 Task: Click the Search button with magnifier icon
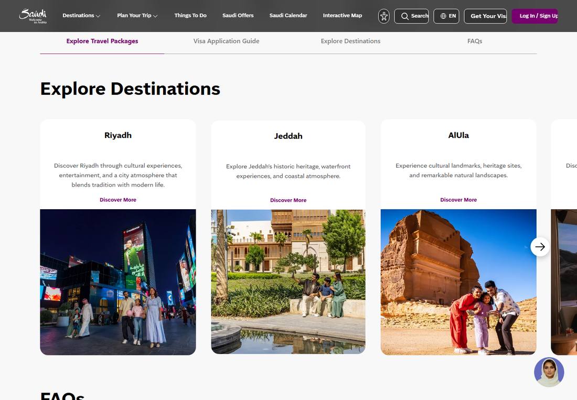click(x=411, y=16)
